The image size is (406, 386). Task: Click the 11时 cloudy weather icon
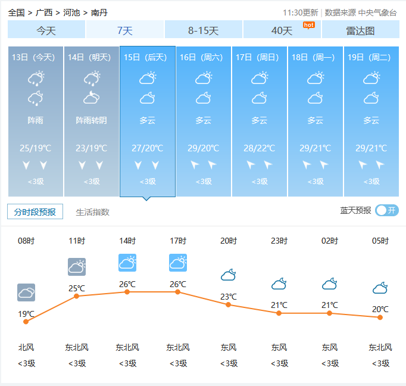tap(77, 267)
